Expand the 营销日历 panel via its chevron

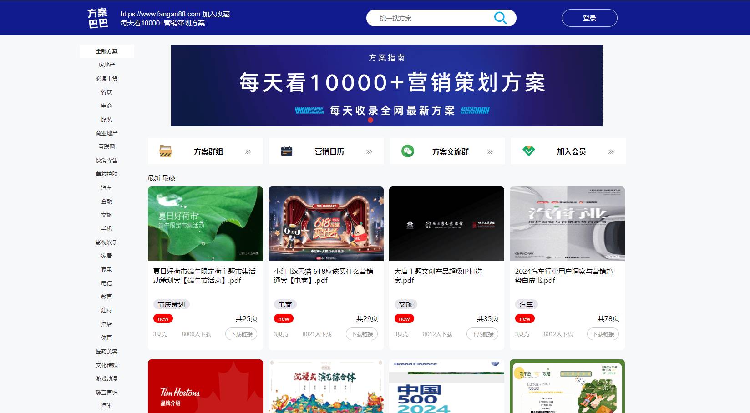(x=370, y=151)
